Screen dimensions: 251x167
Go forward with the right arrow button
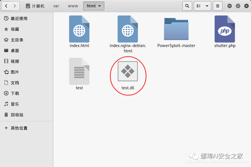[15, 6]
